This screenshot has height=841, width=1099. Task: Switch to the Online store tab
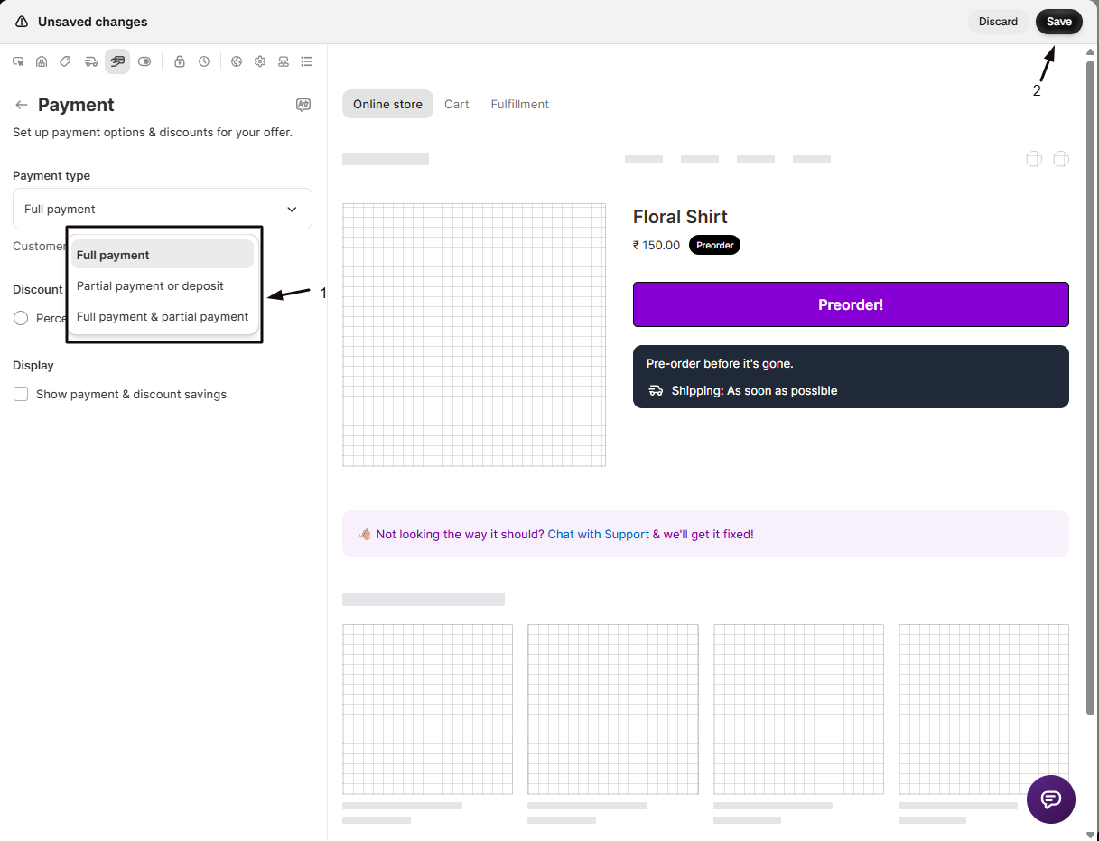tap(387, 104)
